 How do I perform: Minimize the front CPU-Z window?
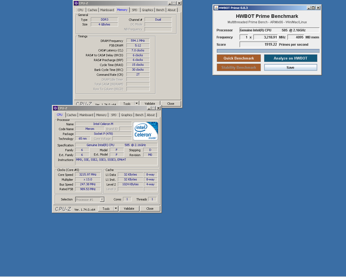coord(149,108)
